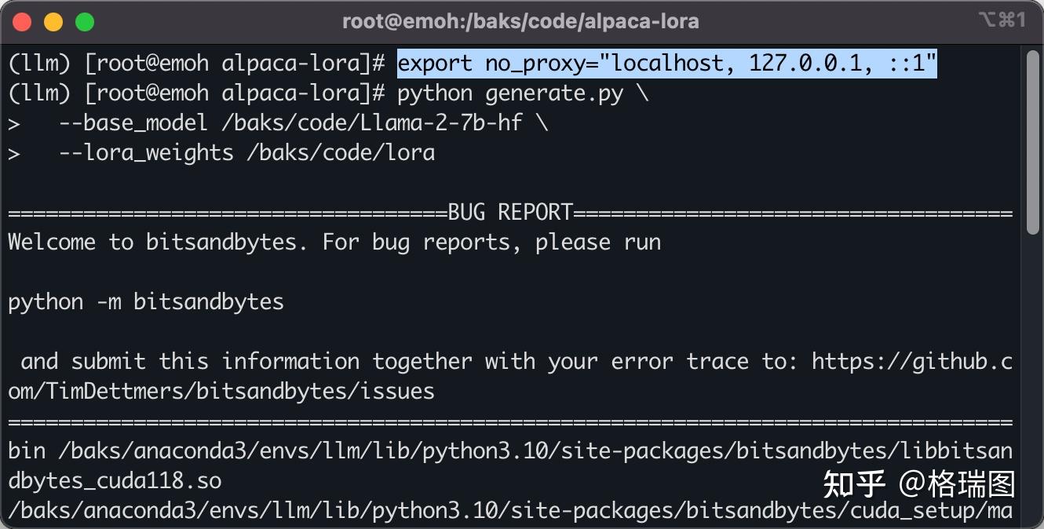Click the python generate.py command text
1044x529 pixels.
coord(510,93)
